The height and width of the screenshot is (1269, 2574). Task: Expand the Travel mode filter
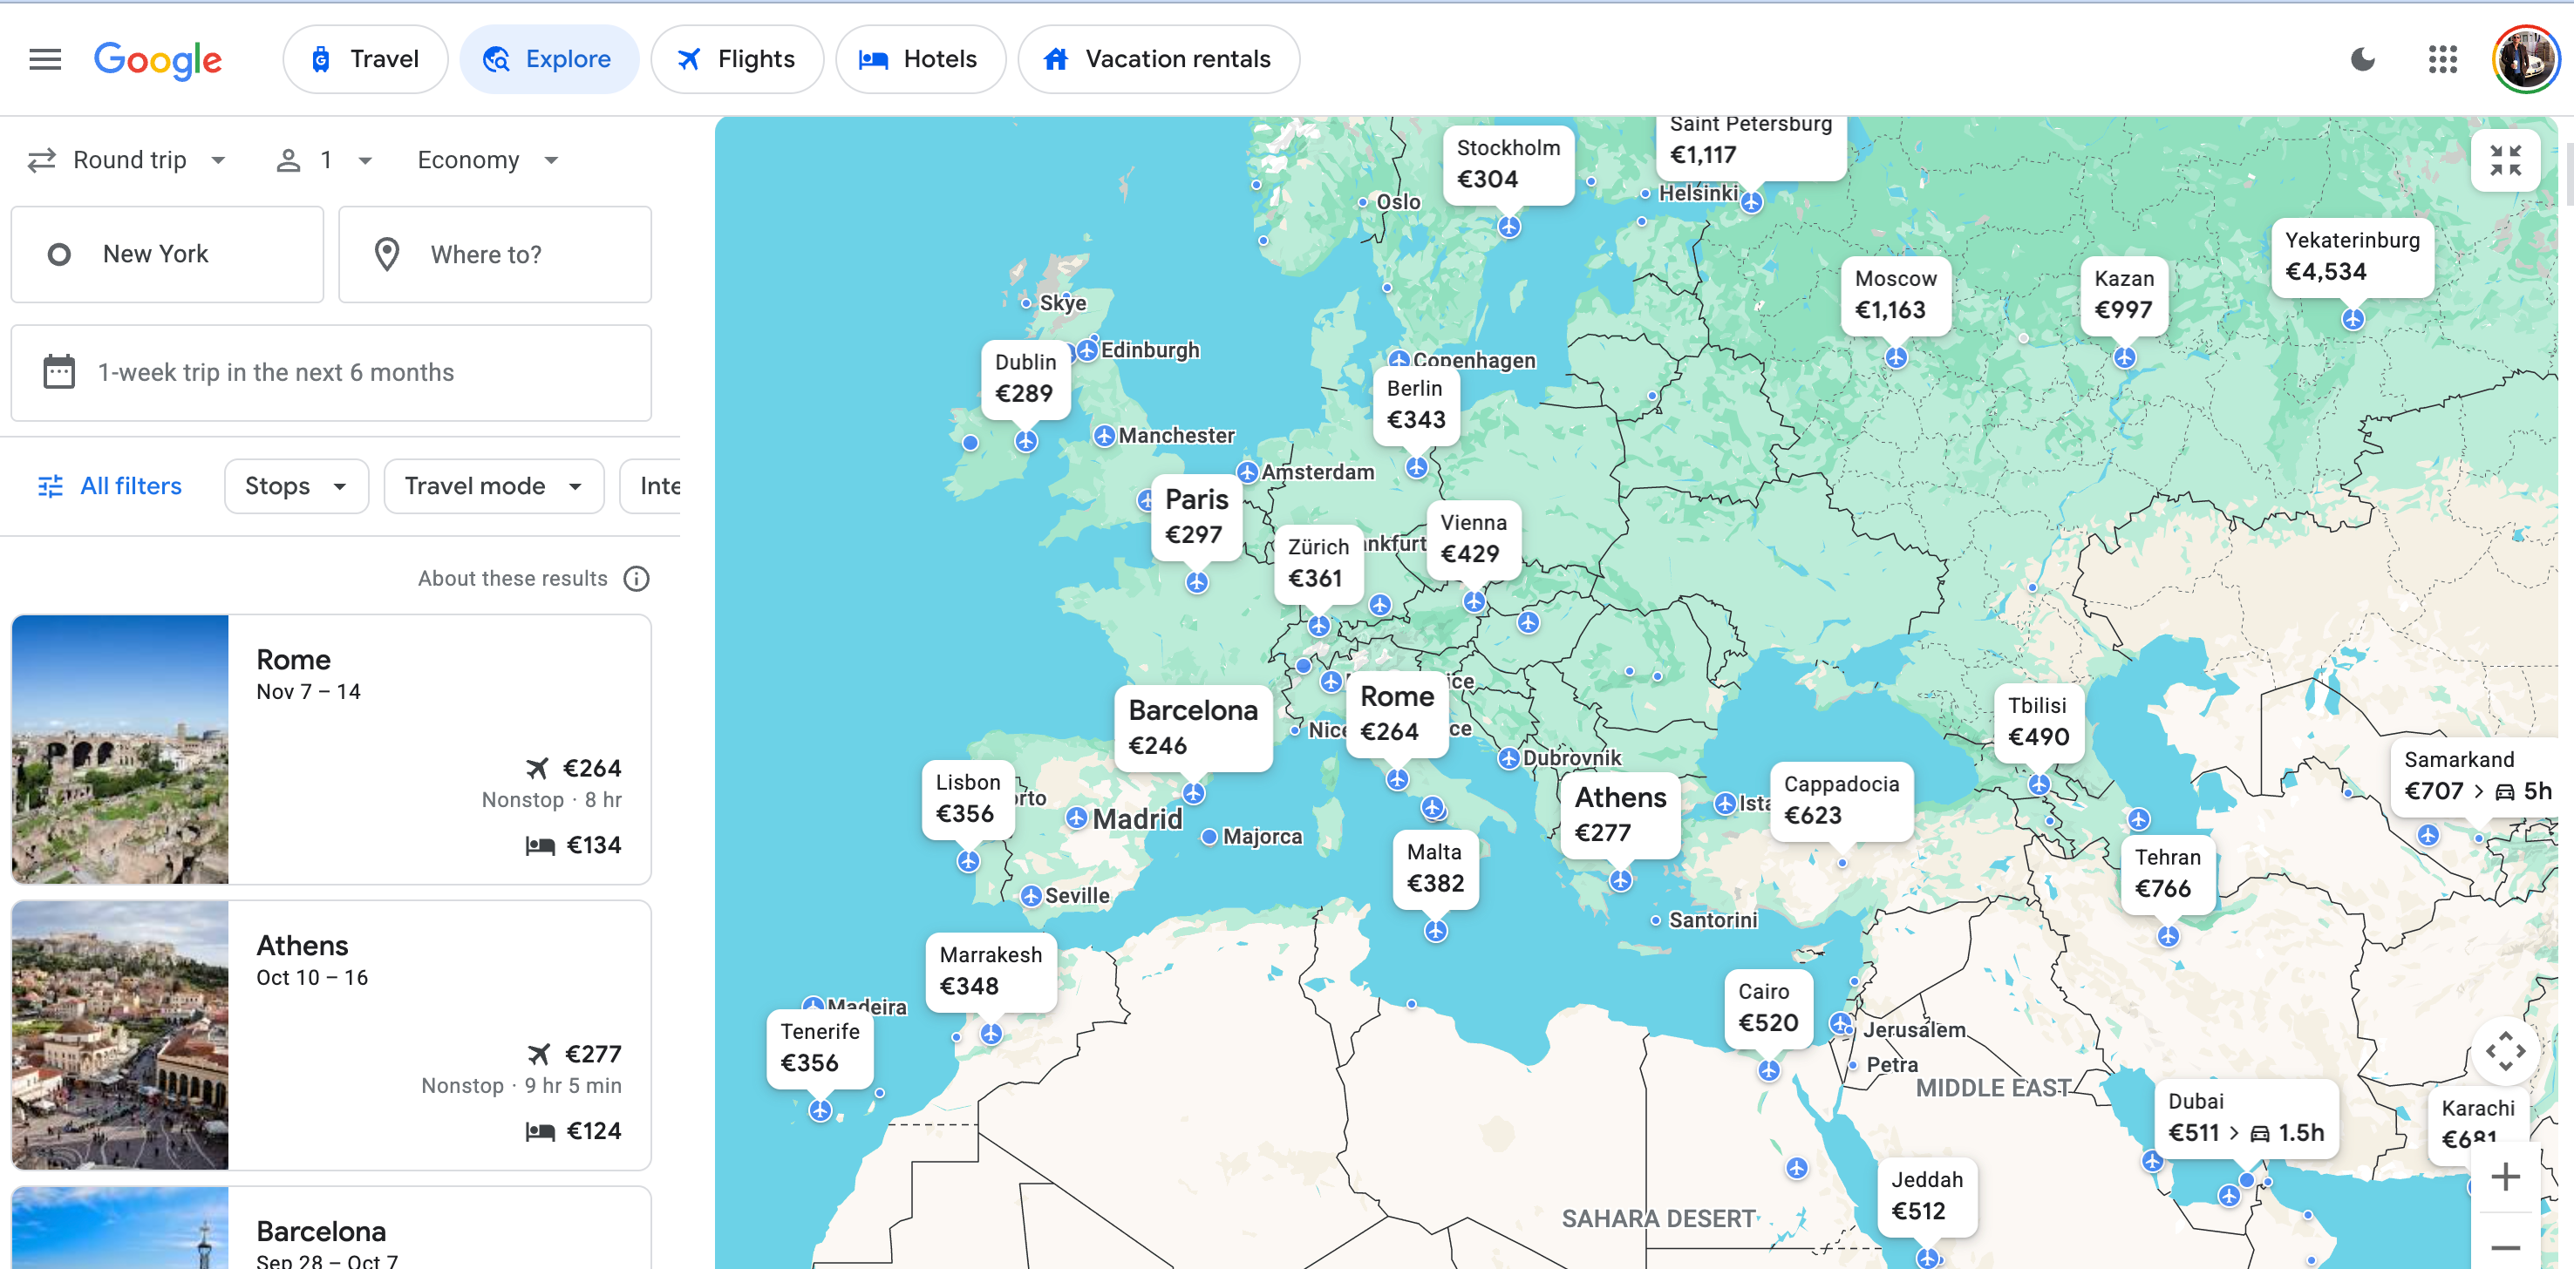(x=494, y=486)
